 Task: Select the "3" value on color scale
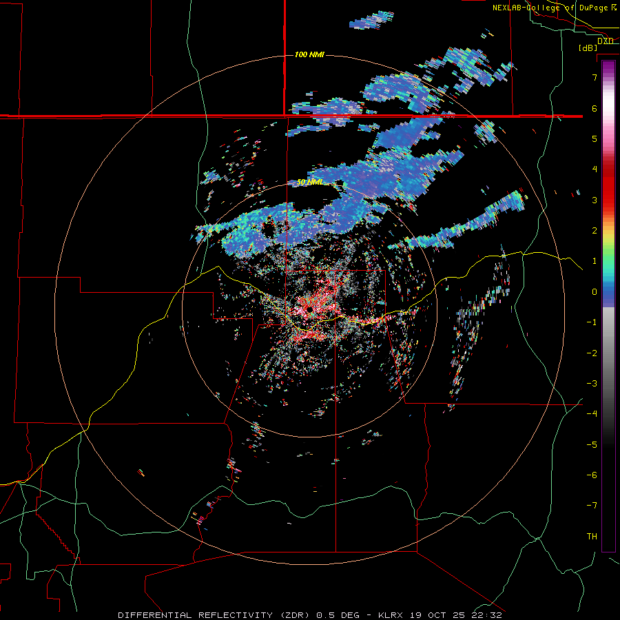tap(595, 200)
